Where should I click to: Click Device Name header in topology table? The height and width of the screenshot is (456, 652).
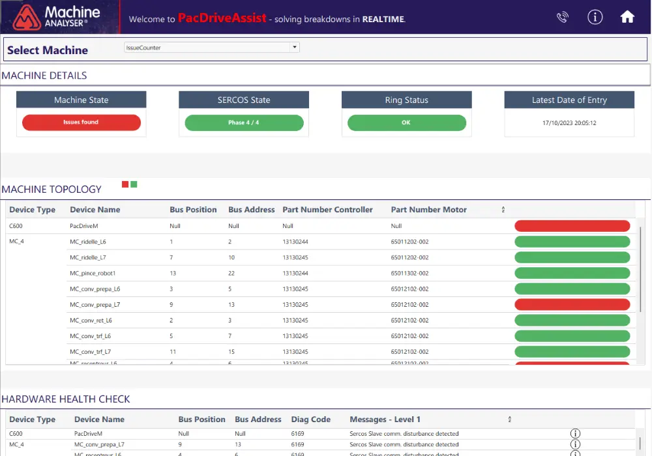[95, 210]
